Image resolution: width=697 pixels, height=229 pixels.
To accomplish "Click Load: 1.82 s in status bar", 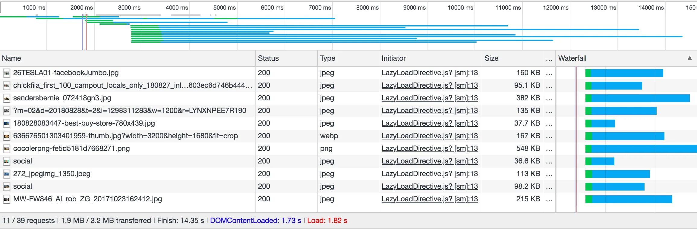I will 327,221.
